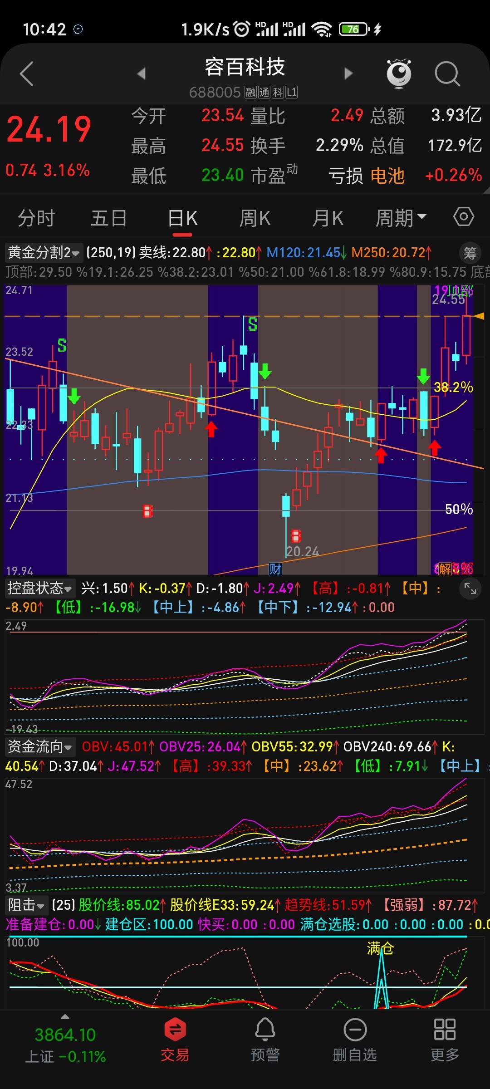Tap the current price 24.19
490x1089 pixels.
(49, 130)
